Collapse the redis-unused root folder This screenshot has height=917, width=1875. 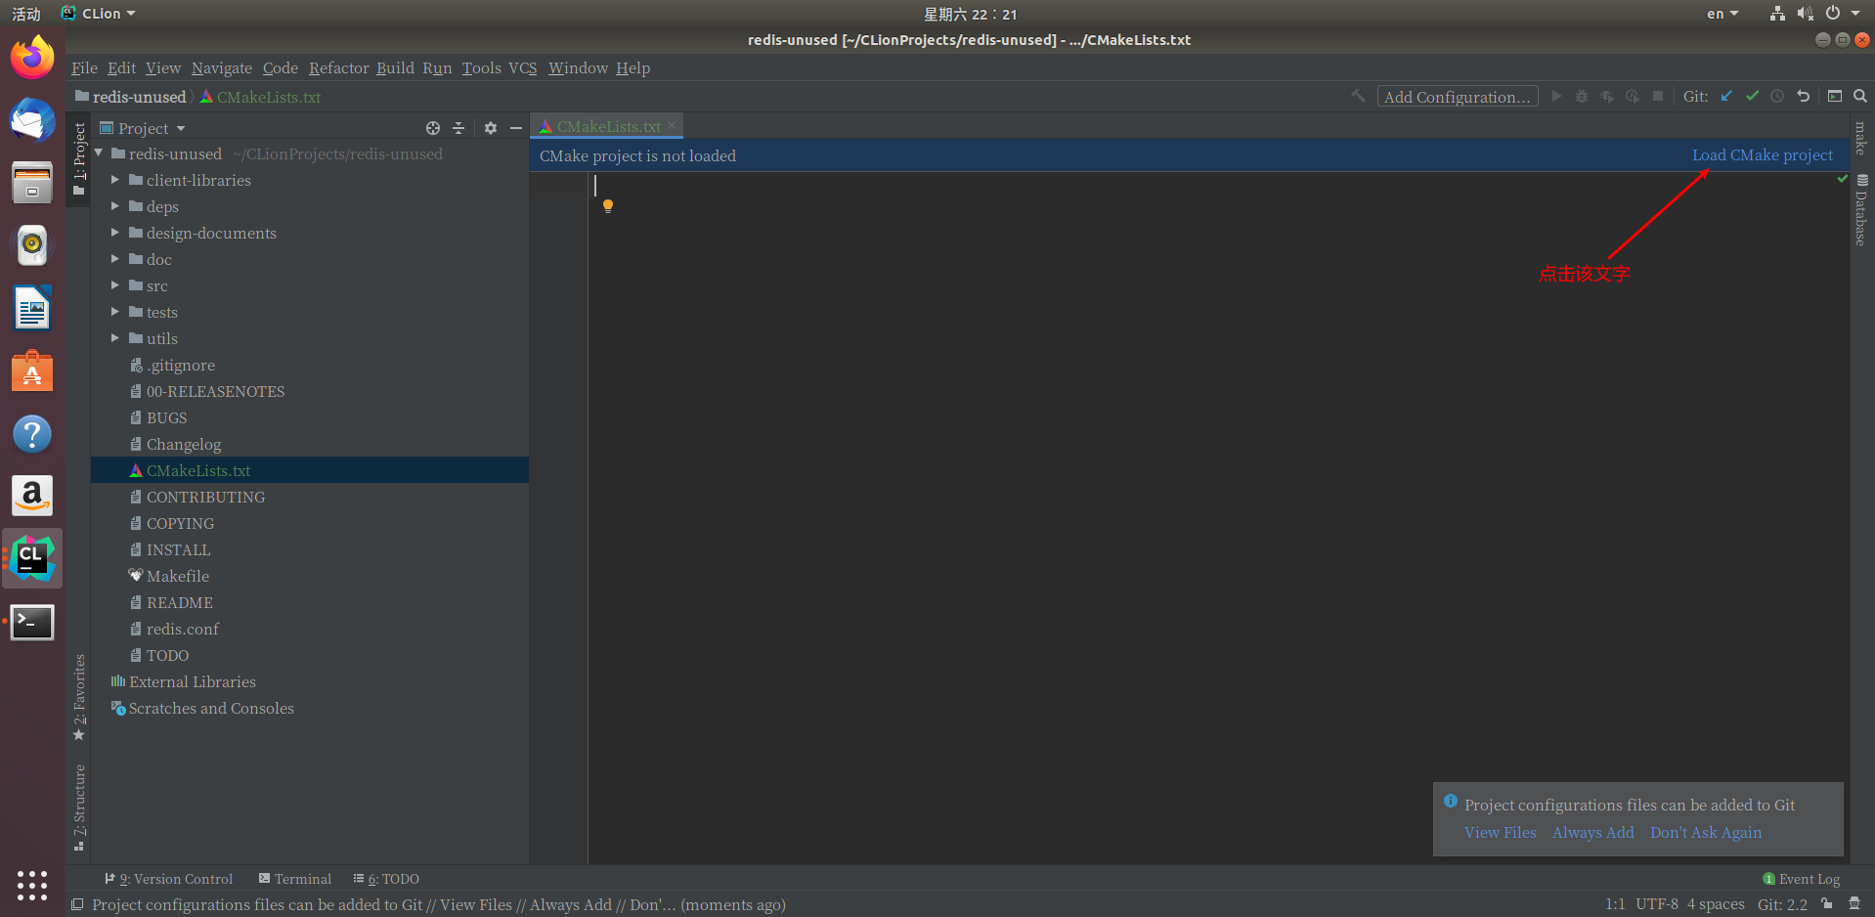(x=99, y=153)
